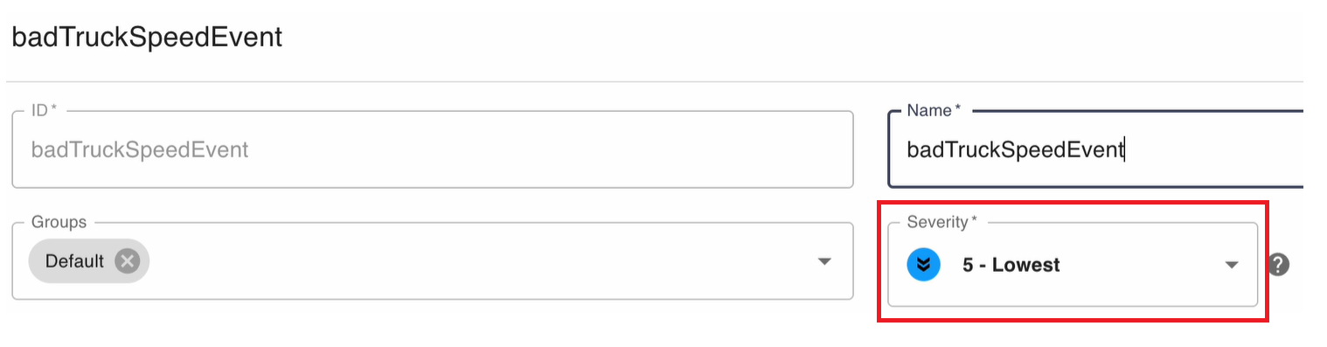The width and height of the screenshot is (1327, 347).
Task: Click the divider line beneath the heading
Action: coord(654,81)
